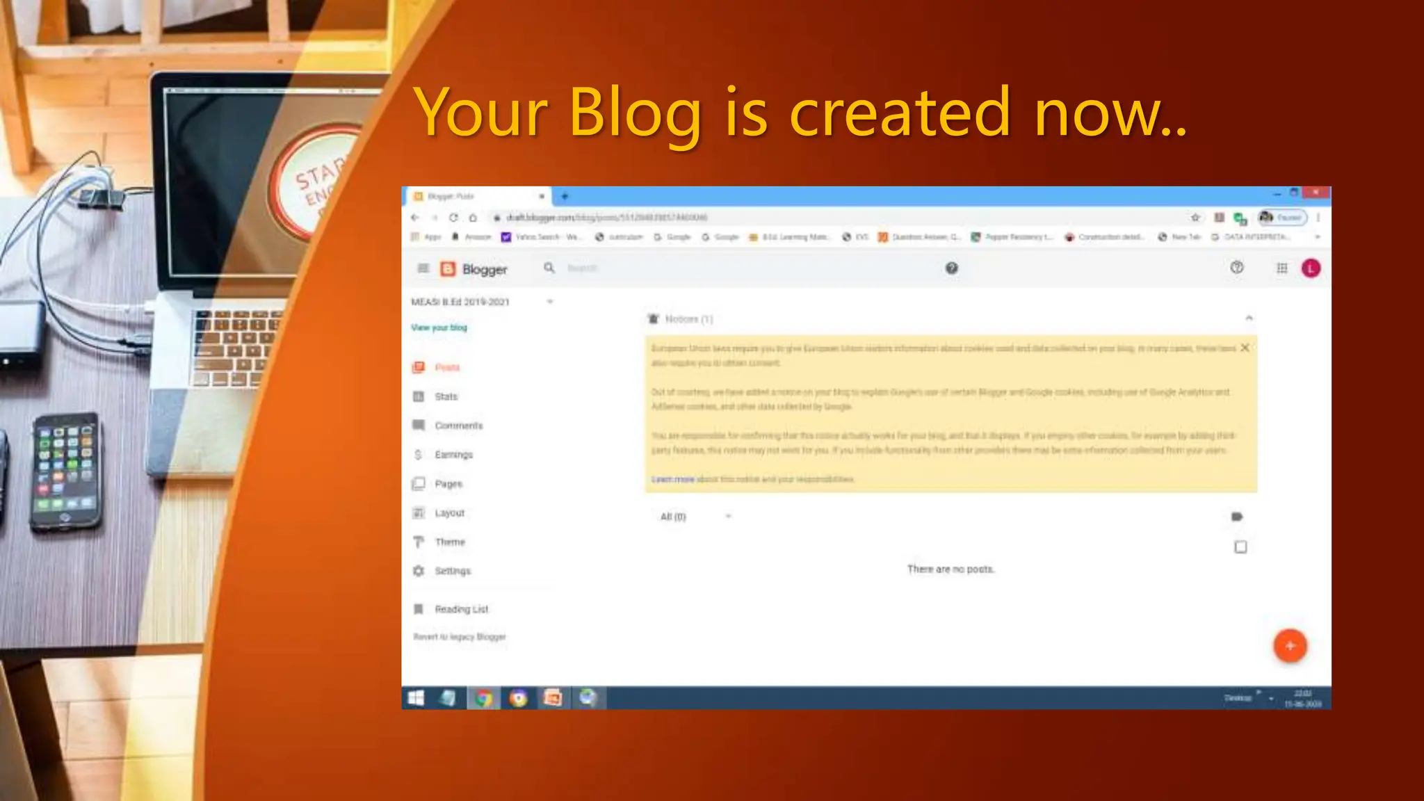1424x801 pixels.
Task: Click the View your blog link
Action: (439, 327)
